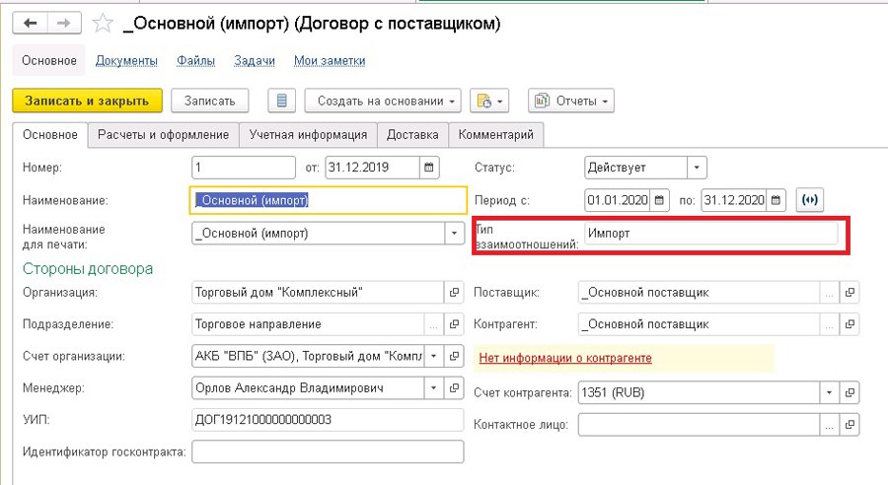Expand the Создать на основании menu
Screen dimensions: 888x485
(383, 101)
